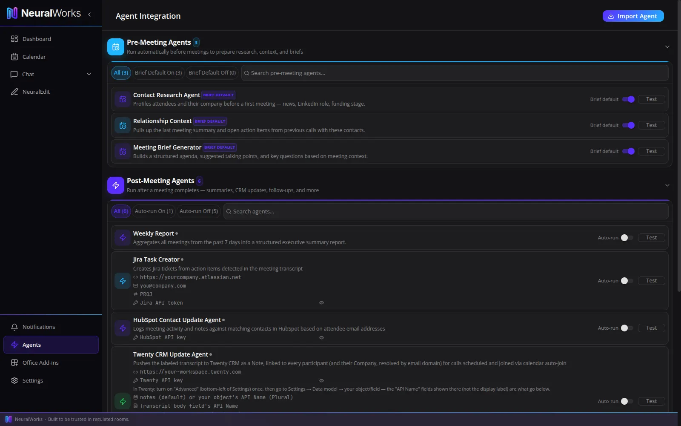
Task: Click the your-workspace.twenty.com URL field
Action: pos(229,372)
